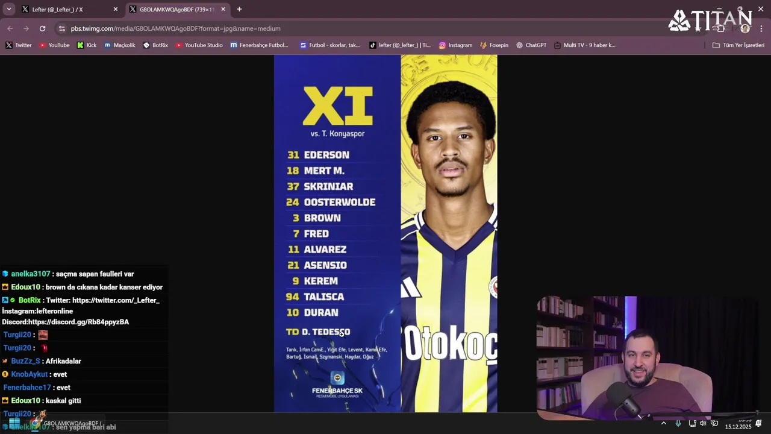
Task: Close the Chrome window
Action: pyautogui.click(x=760, y=9)
